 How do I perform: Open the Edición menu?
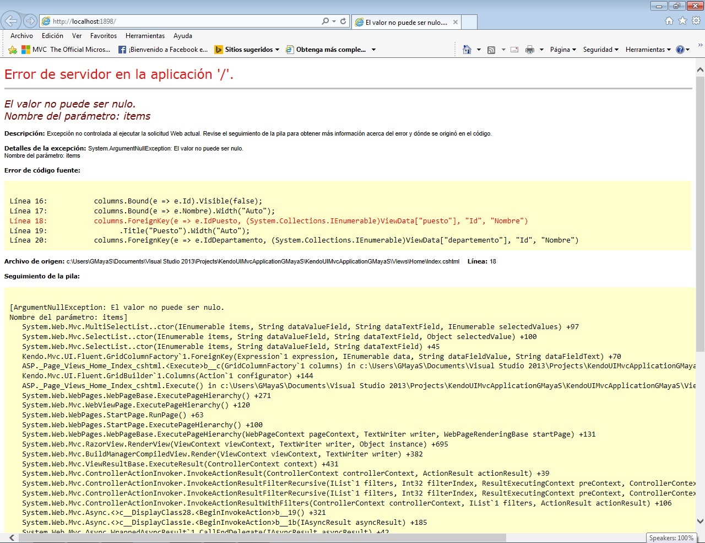(52, 36)
